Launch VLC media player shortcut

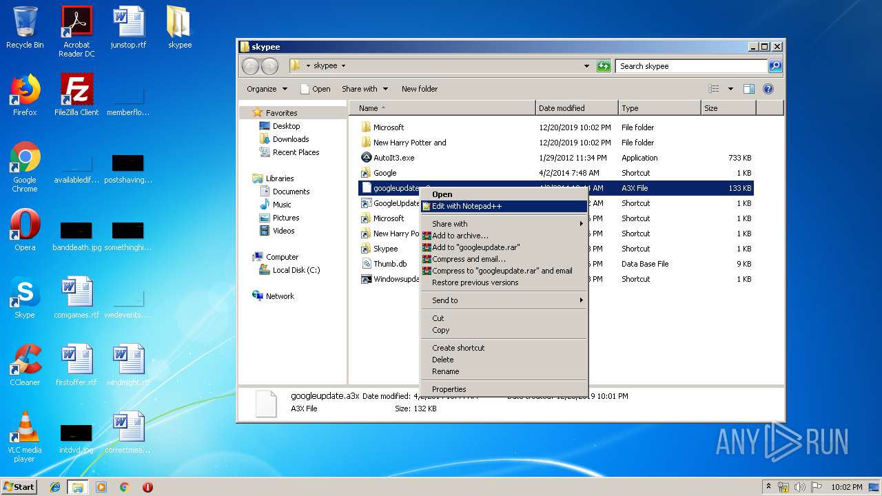coord(25,437)
